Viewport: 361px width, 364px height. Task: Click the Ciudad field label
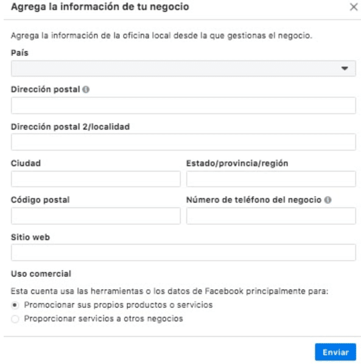[26, 163]
